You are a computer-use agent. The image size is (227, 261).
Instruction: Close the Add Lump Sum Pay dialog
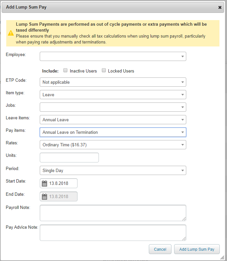point(220,7)
